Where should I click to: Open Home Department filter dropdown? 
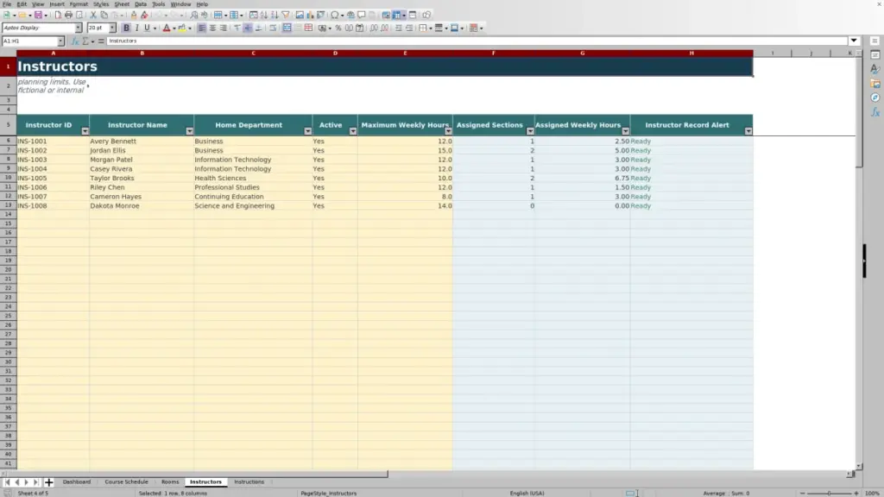[308, 131]
